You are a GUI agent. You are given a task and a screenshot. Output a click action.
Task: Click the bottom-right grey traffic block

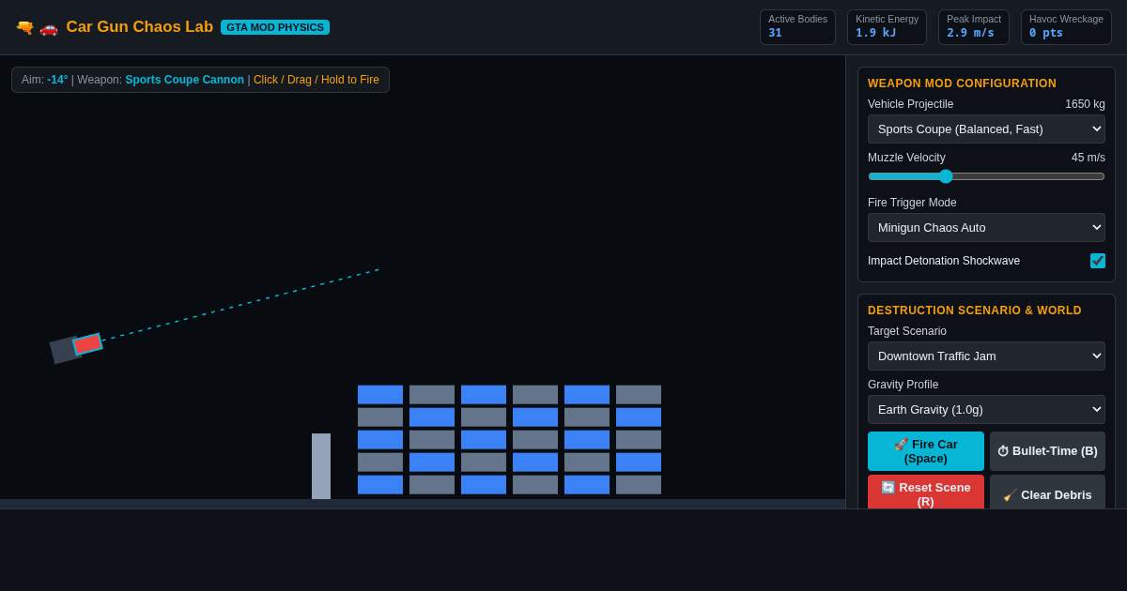[639, 485]
